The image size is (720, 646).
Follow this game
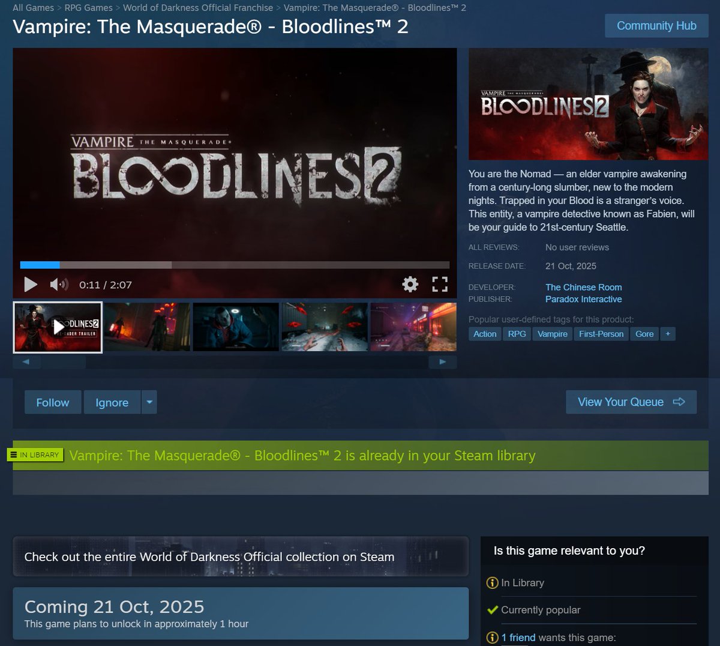(53, 402)
